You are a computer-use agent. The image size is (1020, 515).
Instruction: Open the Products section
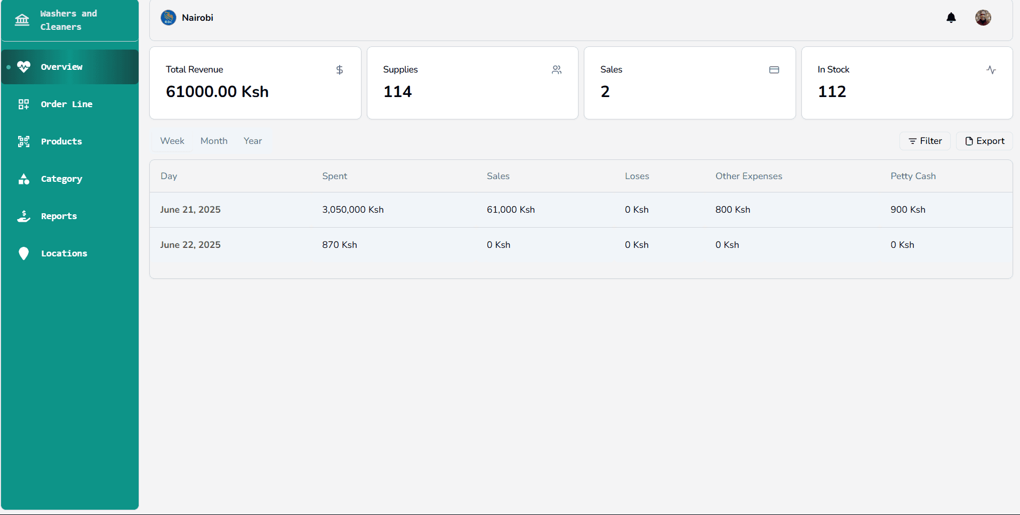pos(70,141)
